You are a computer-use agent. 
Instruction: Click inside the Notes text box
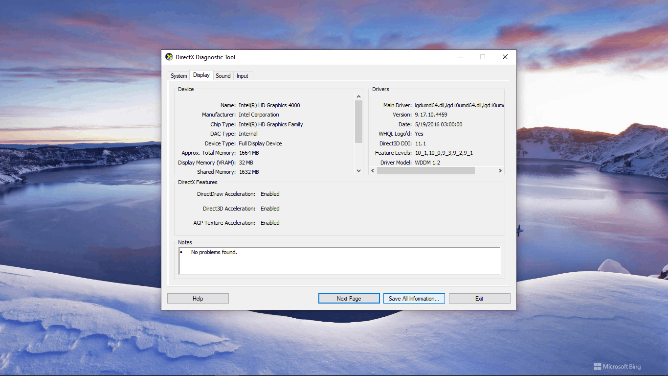(339, 261)
